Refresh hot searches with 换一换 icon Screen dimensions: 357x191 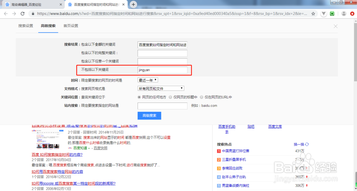coord(307,144)
